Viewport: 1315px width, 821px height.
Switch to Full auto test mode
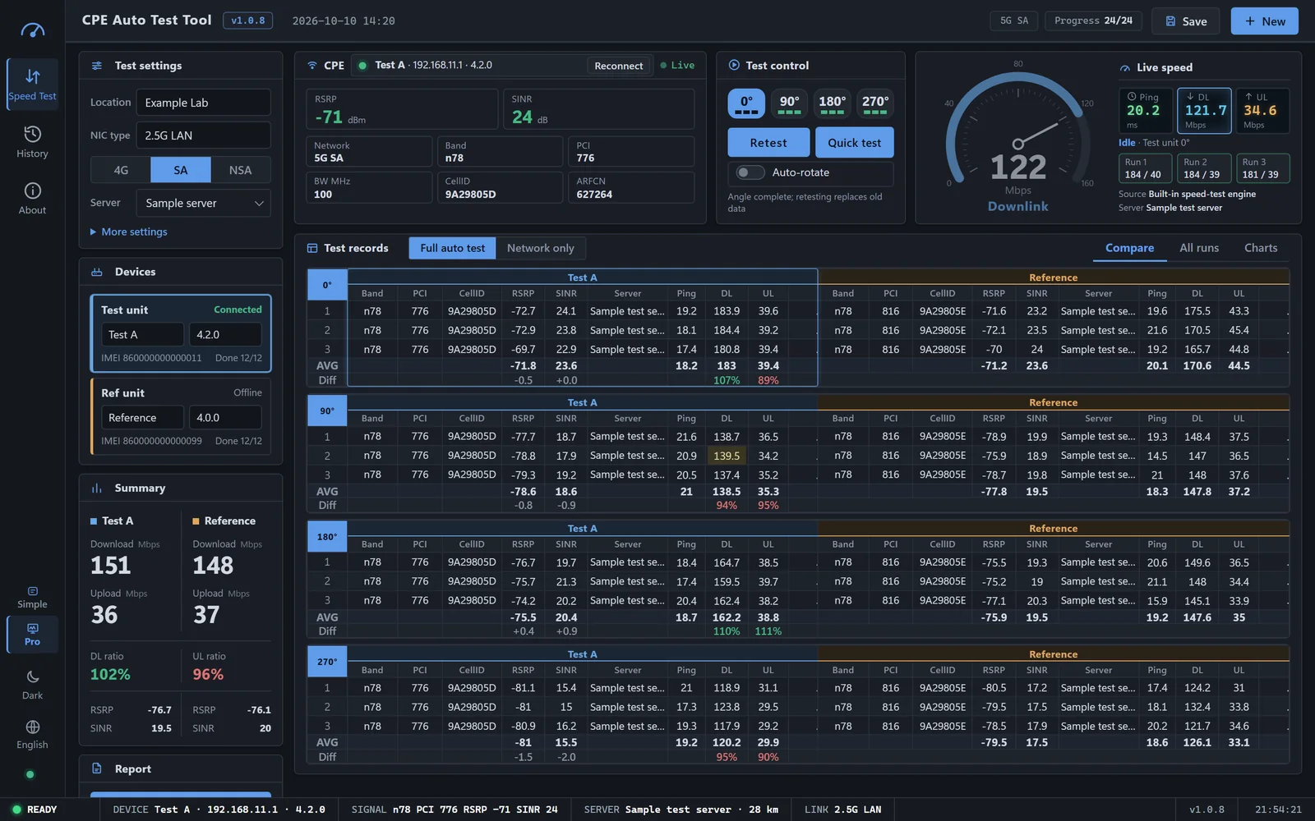click(453, 248)
